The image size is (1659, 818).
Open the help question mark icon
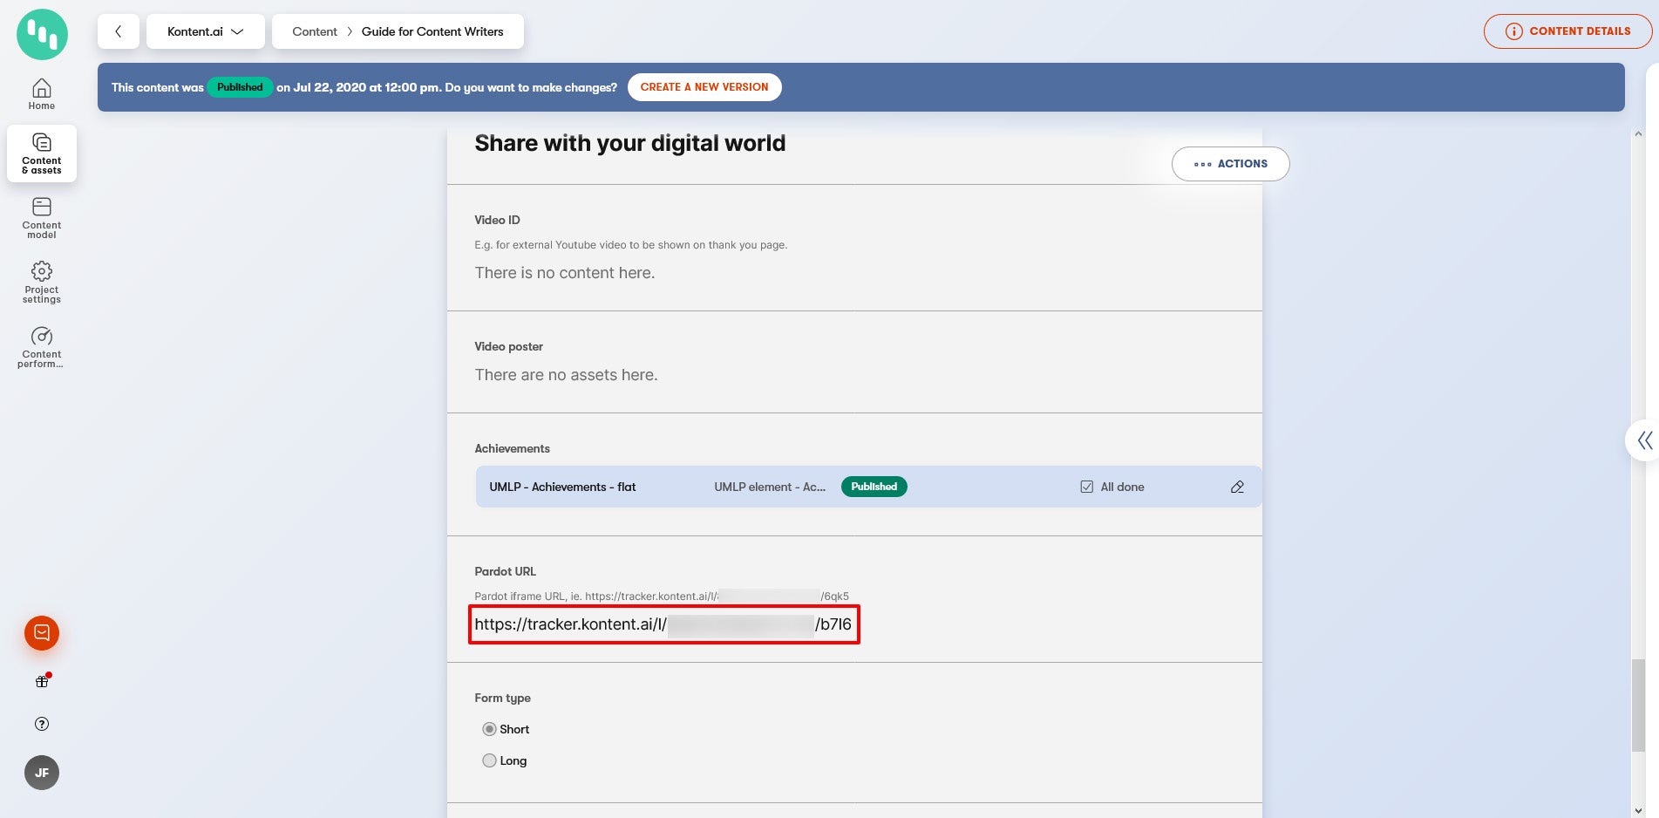[42, 724]
